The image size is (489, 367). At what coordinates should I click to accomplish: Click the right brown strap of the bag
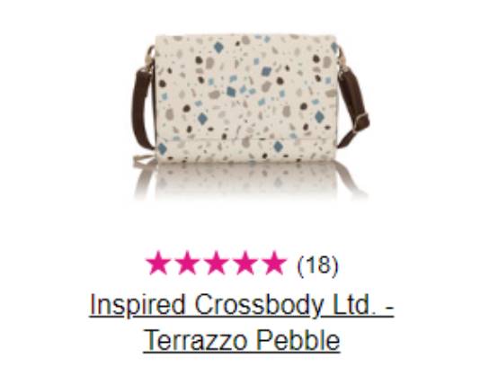tap(354, 108)
